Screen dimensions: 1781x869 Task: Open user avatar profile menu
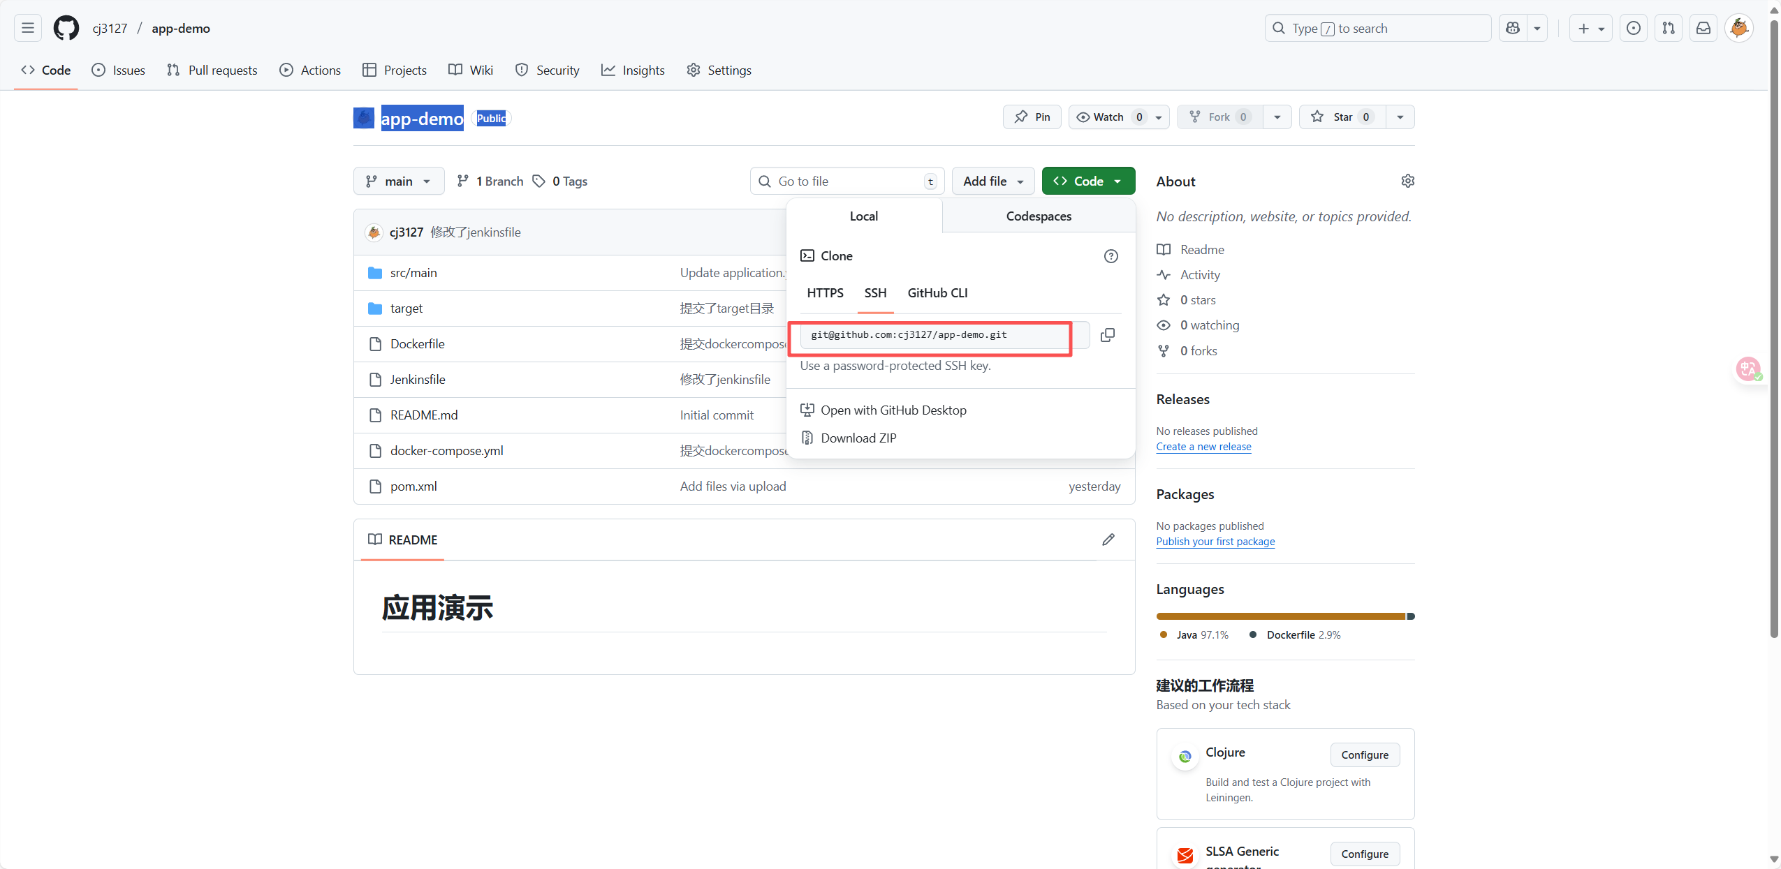point(1739,28)
